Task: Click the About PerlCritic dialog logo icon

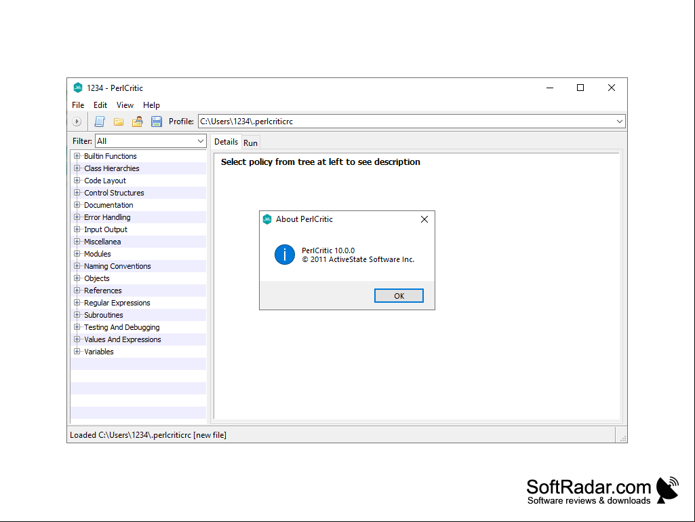Action: click(267, 219)
